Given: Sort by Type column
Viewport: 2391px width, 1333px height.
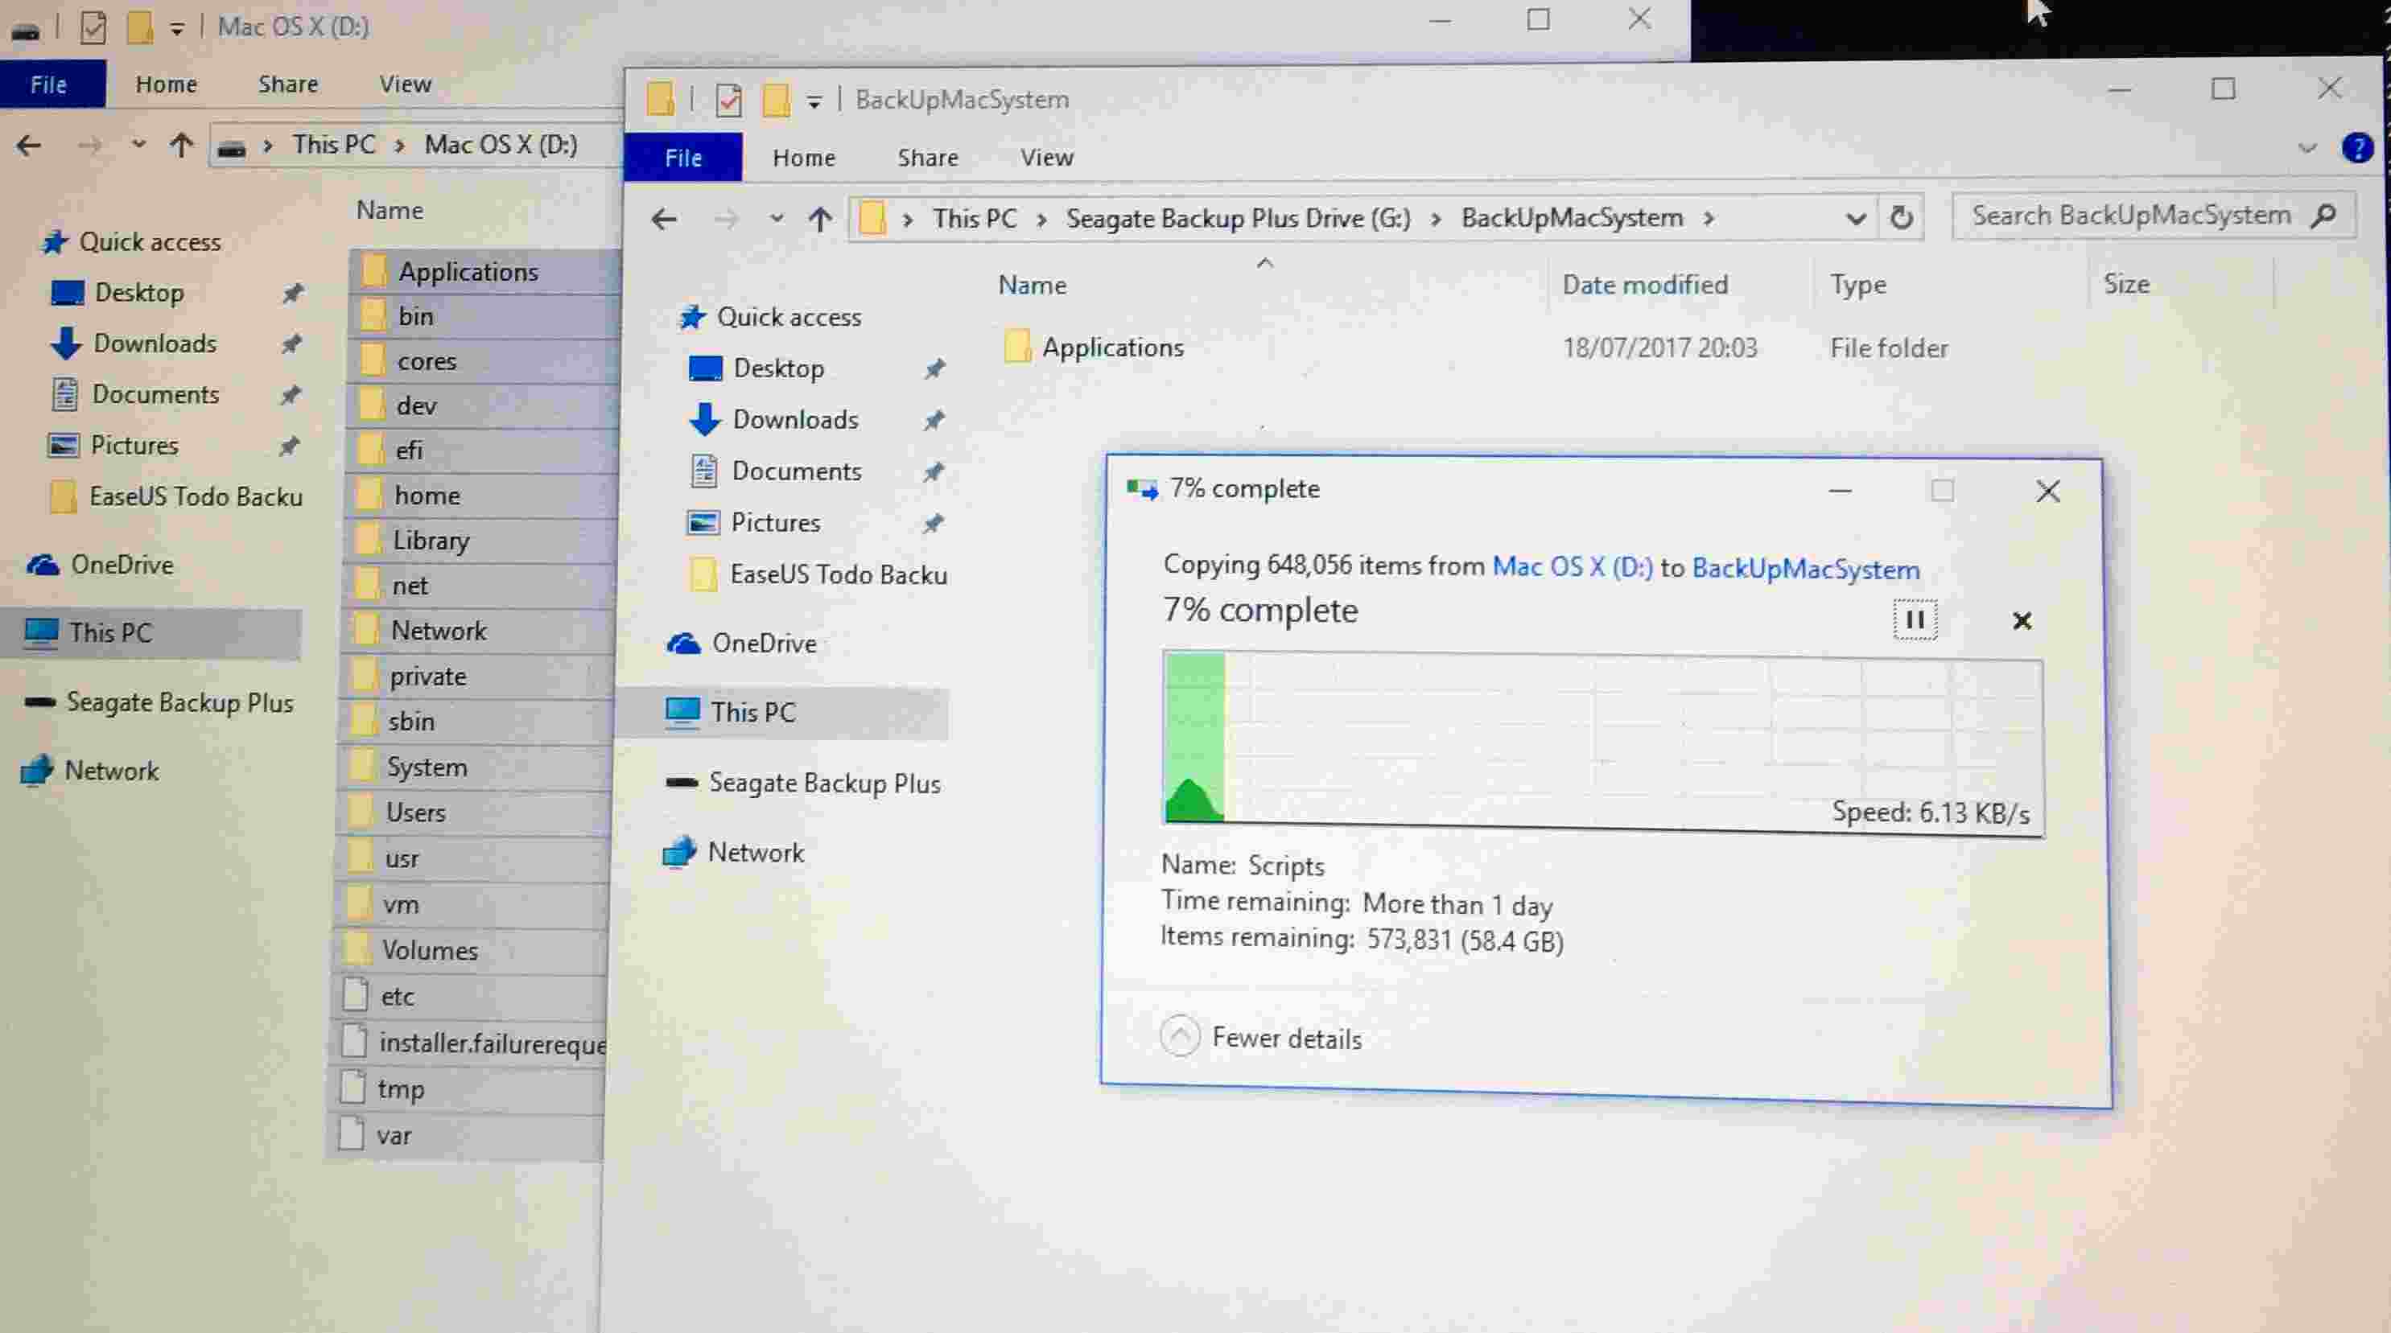Looking at the screenshot, I should point(1857,284).
